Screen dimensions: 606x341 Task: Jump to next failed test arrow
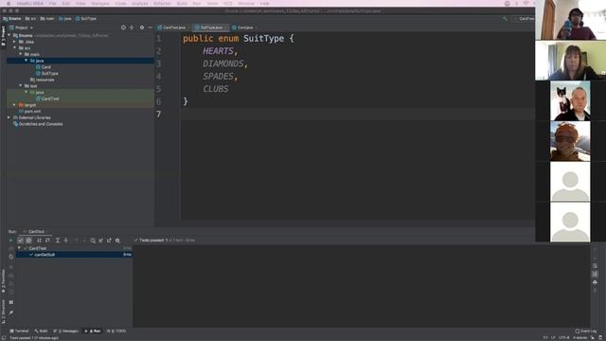[84, 241]
